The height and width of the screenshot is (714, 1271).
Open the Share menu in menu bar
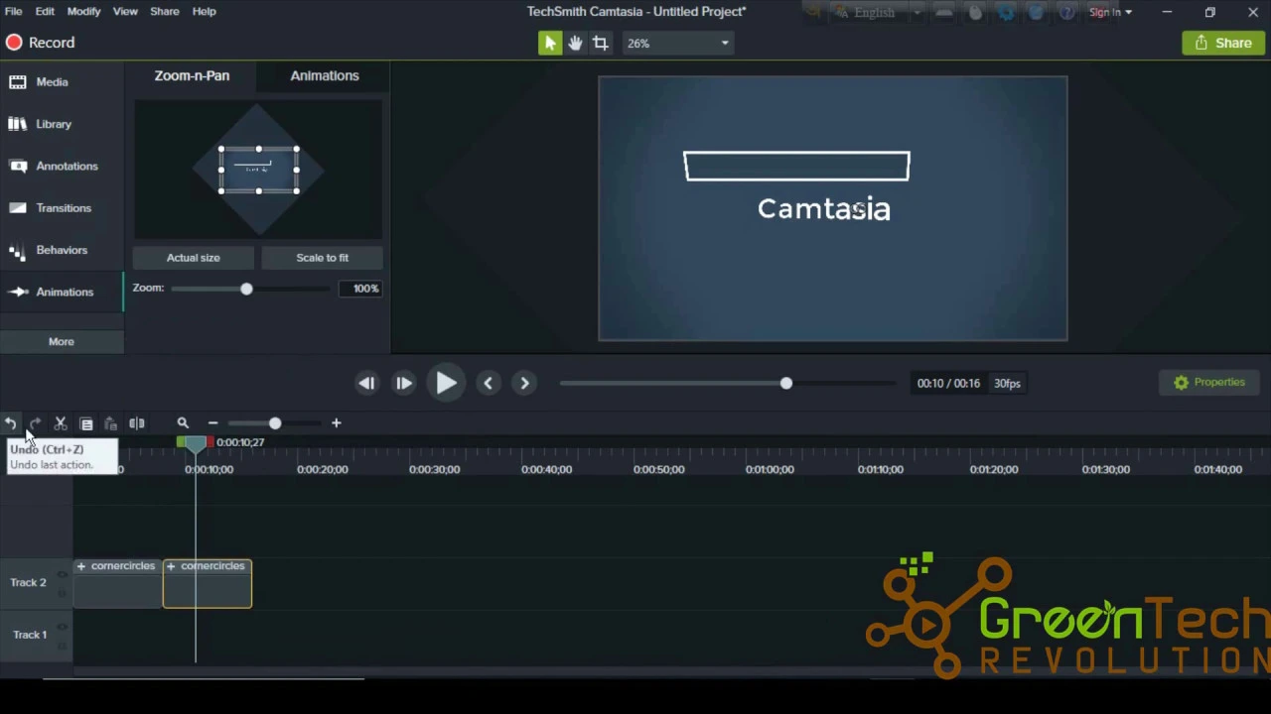coord(165,11)
